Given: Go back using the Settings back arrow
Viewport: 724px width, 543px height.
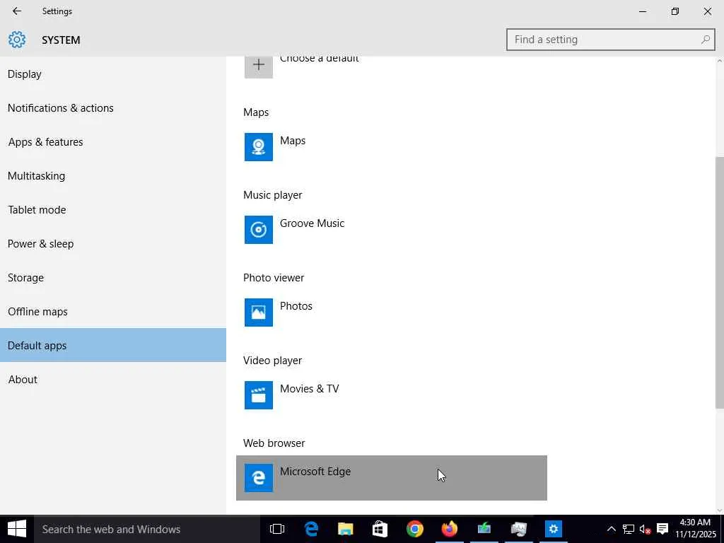Looking at the screenshot, I should [x=17, y=11].
